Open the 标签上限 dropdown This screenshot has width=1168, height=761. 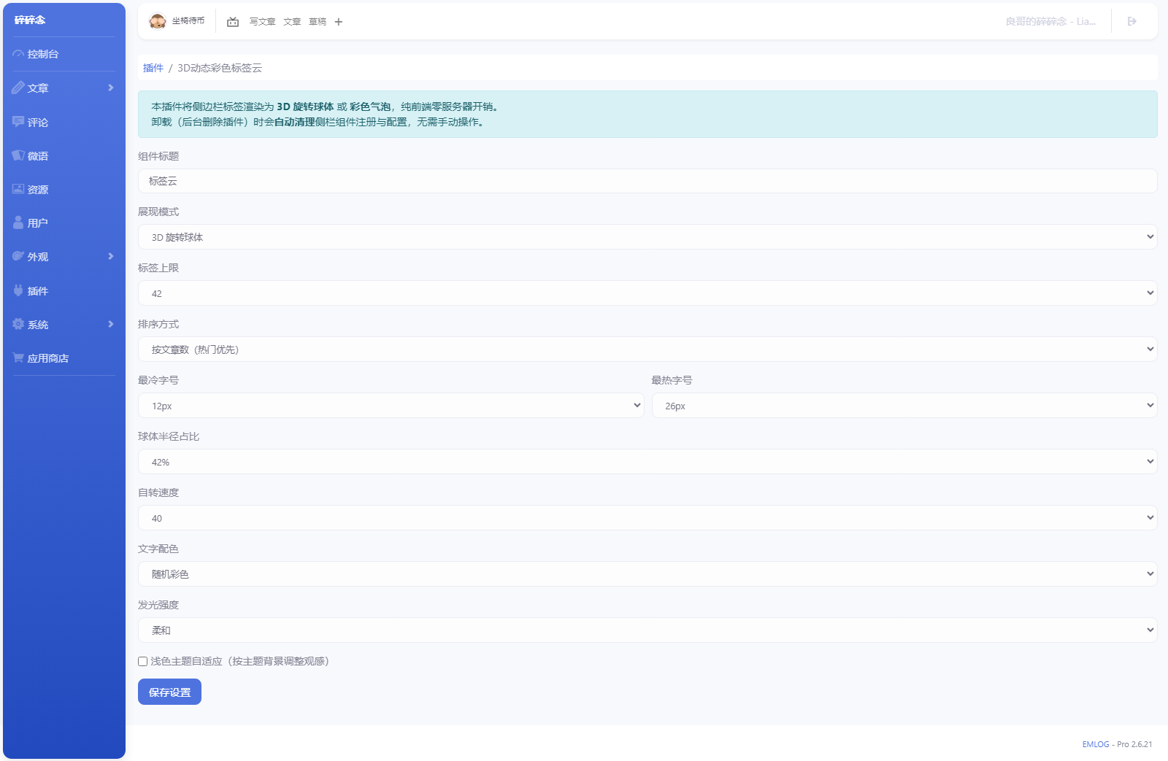pos(648,293)
